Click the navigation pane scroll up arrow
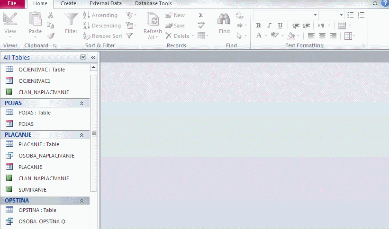 click(x=93, y=67)
